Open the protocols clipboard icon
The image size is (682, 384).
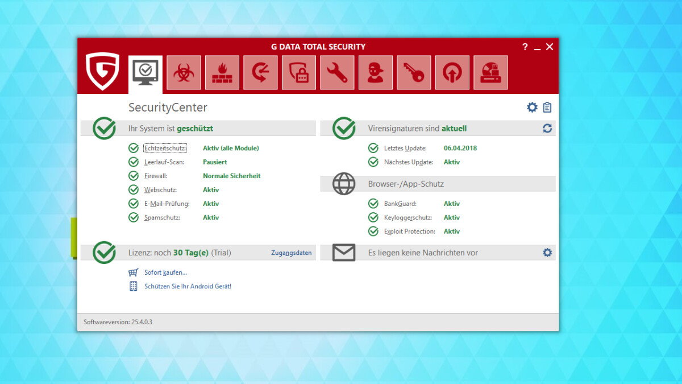pos(547,107)
